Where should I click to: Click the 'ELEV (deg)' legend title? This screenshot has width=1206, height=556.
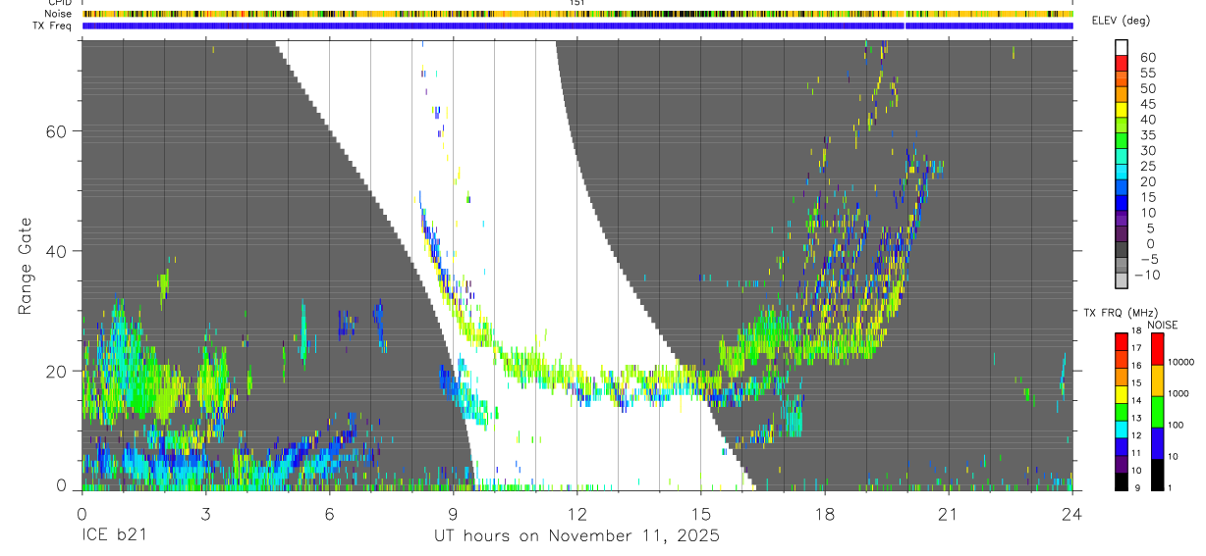coord(1121,21)
